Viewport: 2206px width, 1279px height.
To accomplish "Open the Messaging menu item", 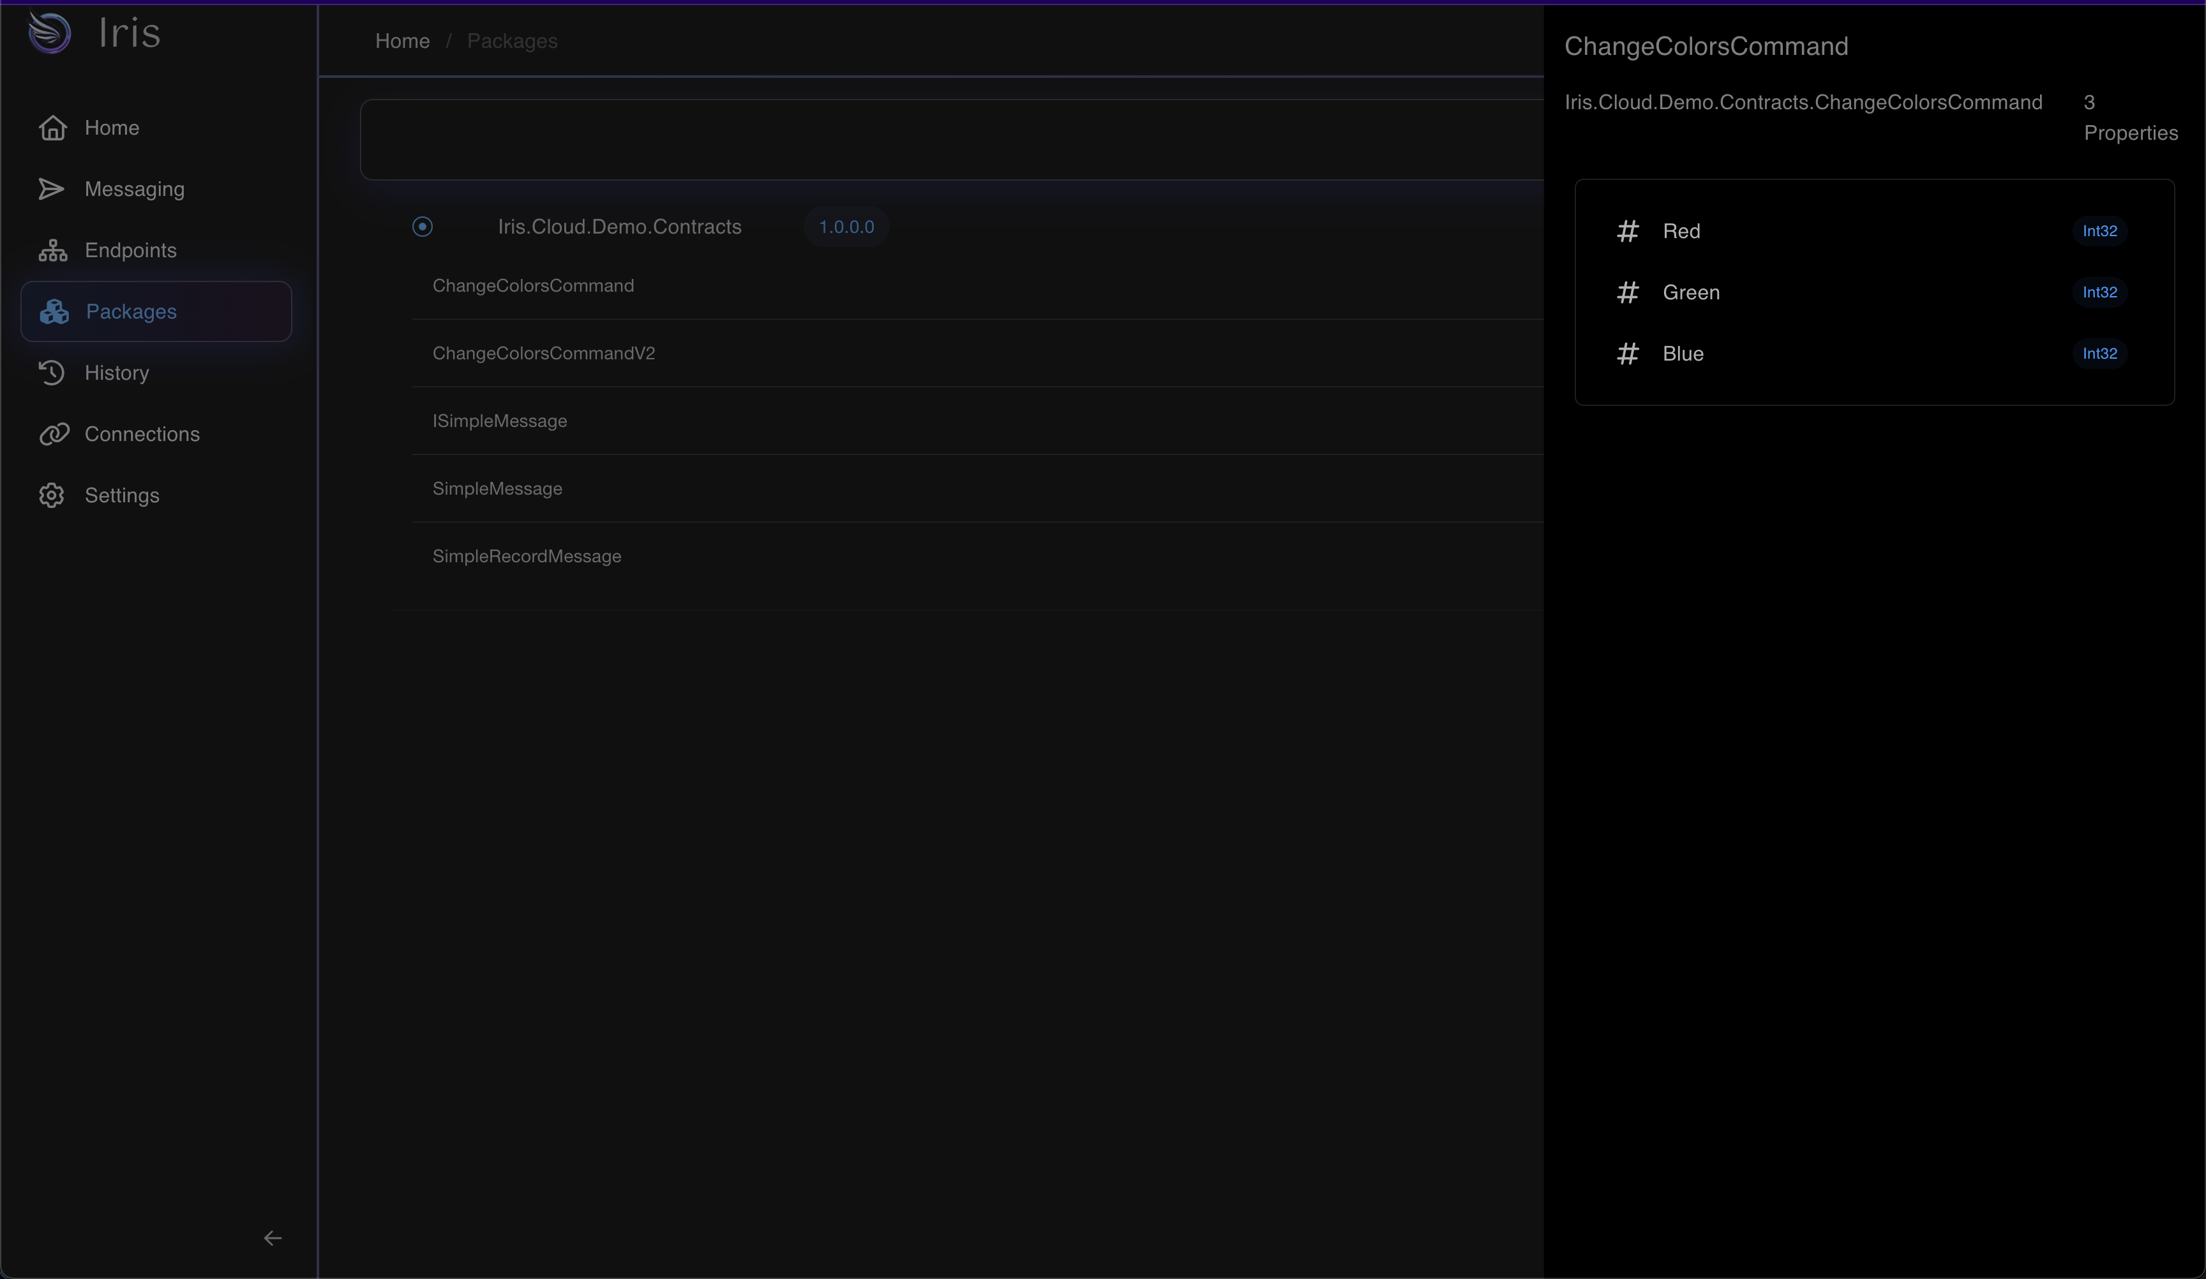I will tap(134, 189).
